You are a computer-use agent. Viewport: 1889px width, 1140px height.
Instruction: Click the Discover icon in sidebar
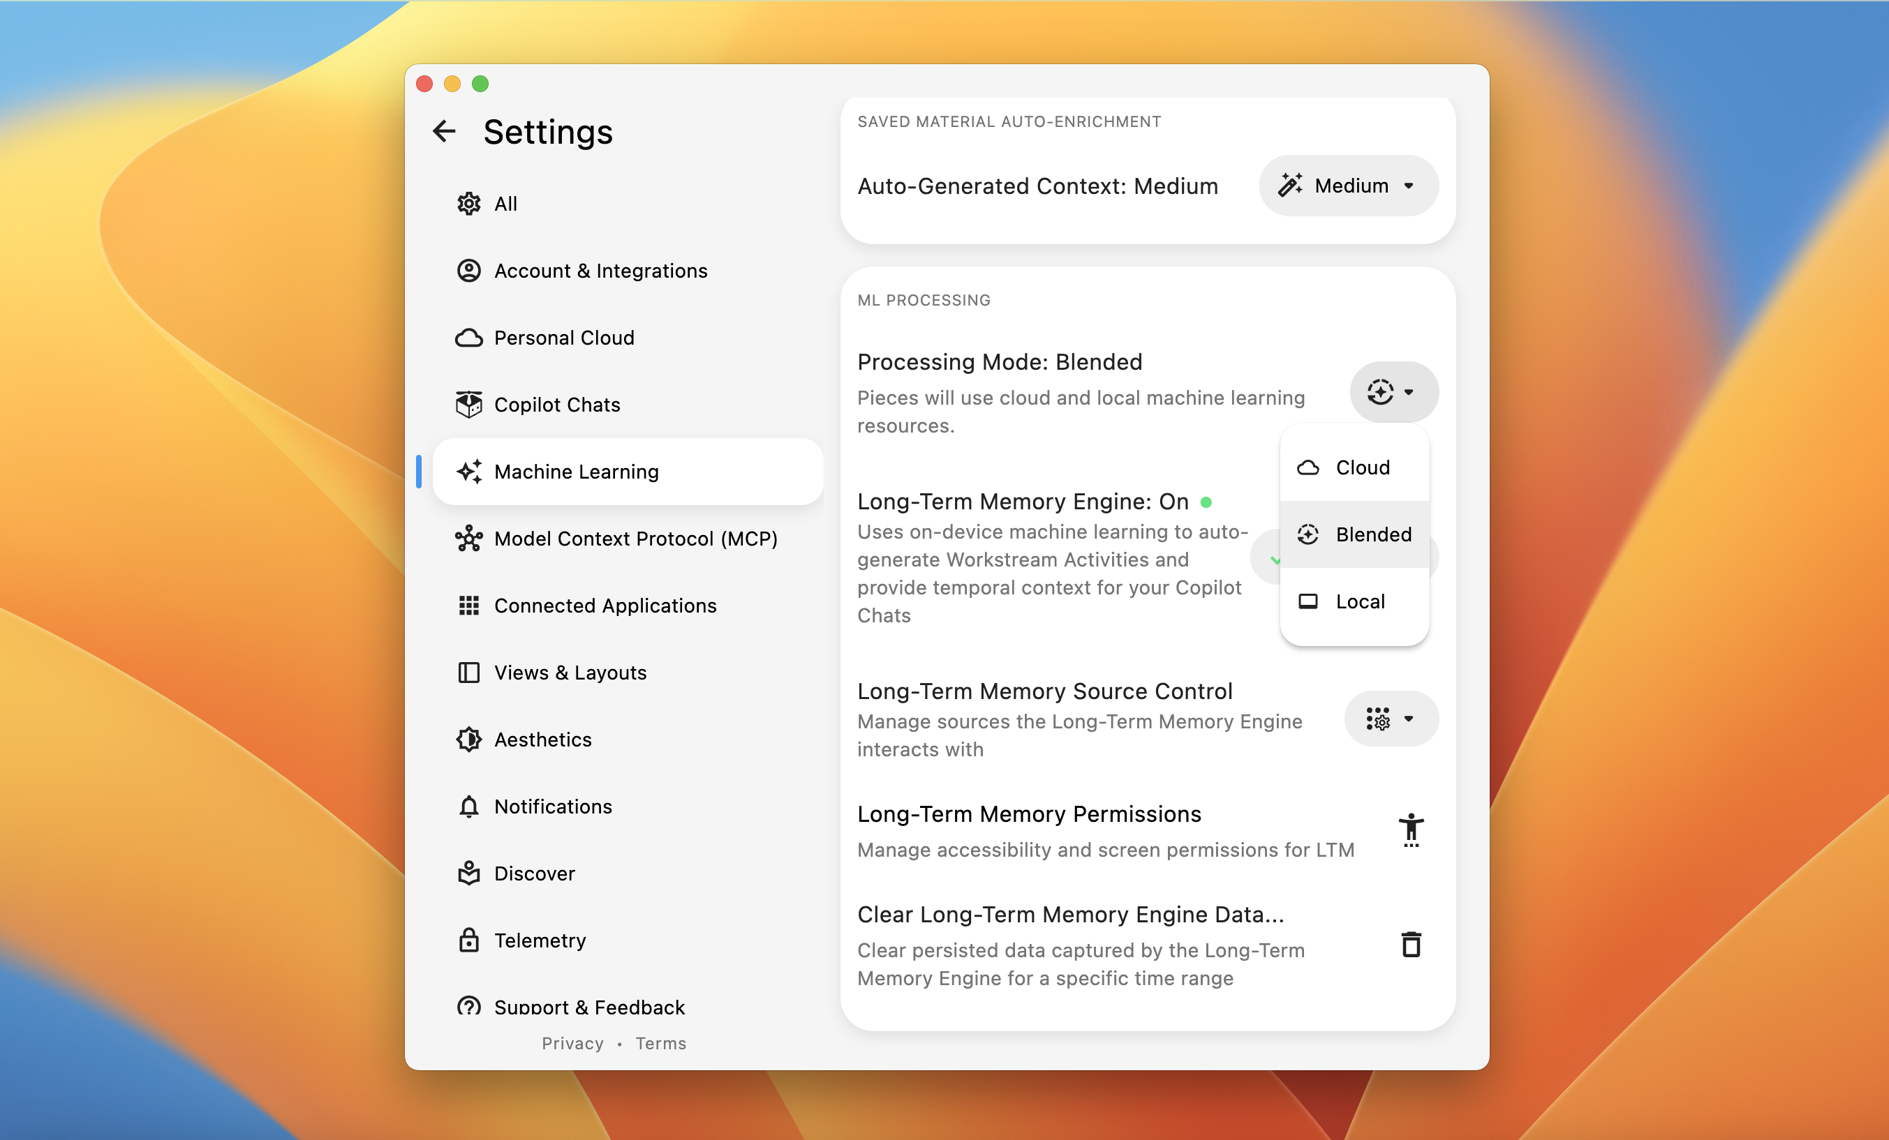click(468, 873)
